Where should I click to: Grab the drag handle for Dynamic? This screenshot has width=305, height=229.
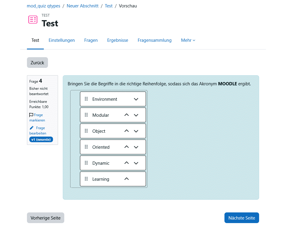(86, 163)
